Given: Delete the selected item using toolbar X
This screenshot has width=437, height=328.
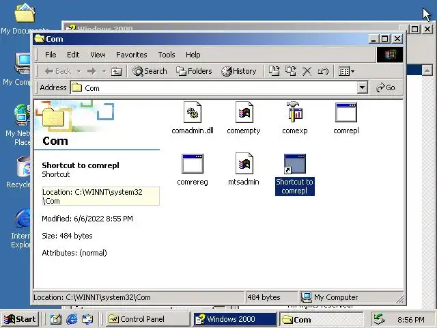Looking at the screenshot, I should pyautogui.click(x=307, y=71).
